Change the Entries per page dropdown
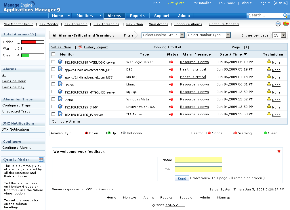The width and height of the screenshot is (290, 210). [x=279, y=35]
